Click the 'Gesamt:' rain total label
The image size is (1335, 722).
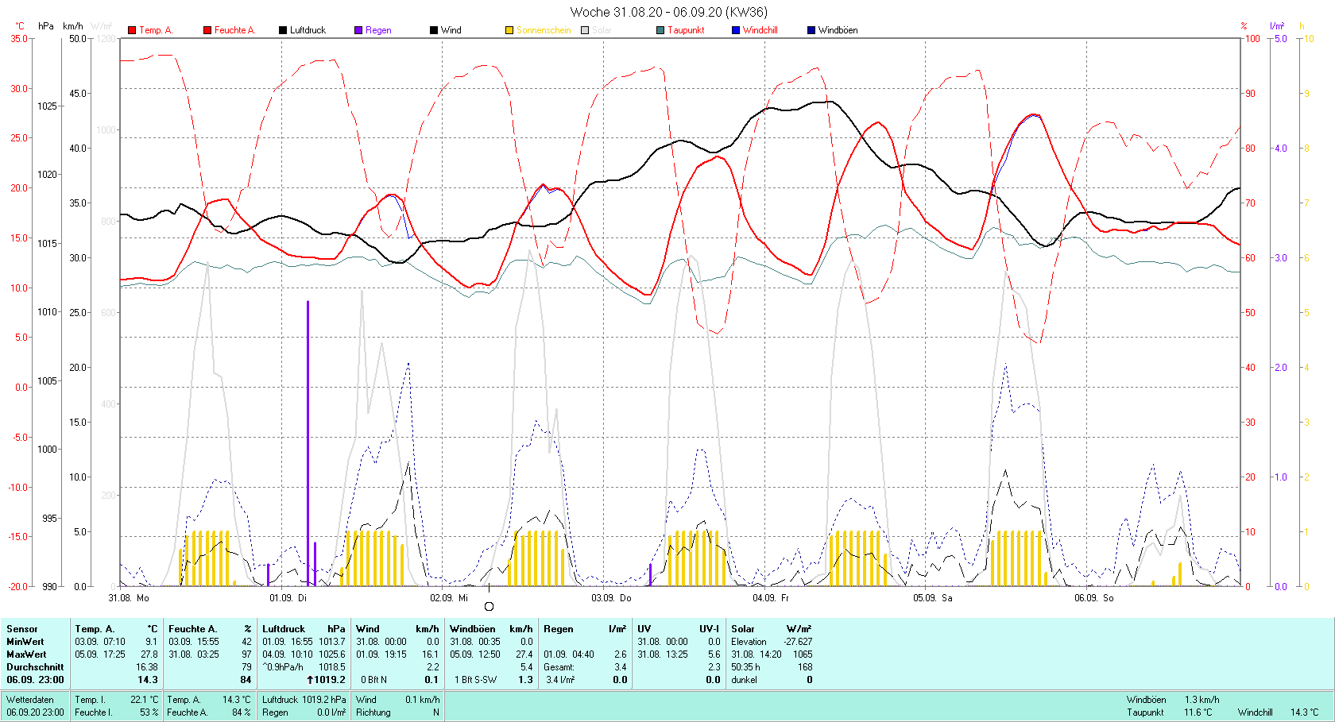pyautogui.click(x=559, y=667)
